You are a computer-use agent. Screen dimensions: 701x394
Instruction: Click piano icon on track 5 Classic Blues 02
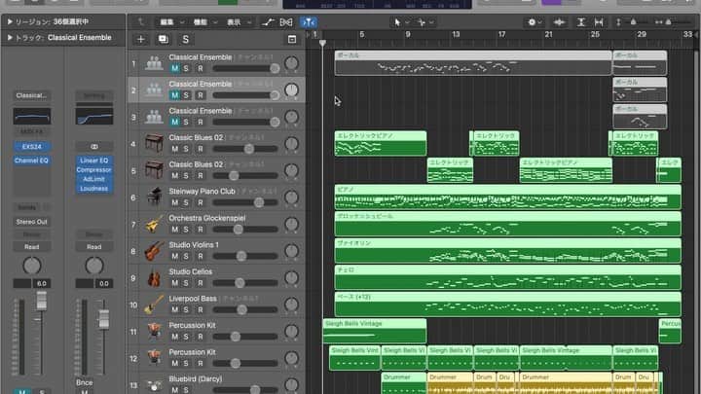click(154, 170)
